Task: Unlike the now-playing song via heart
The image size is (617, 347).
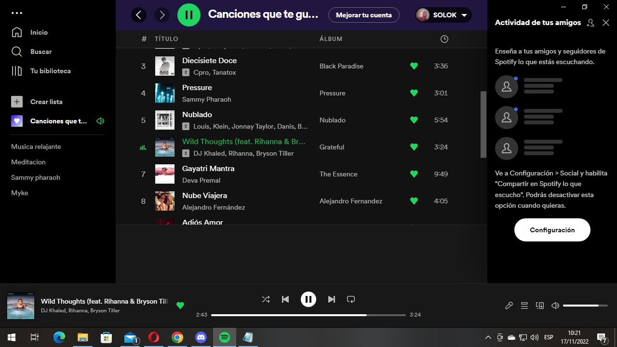Action: click(x=180, y=305)
